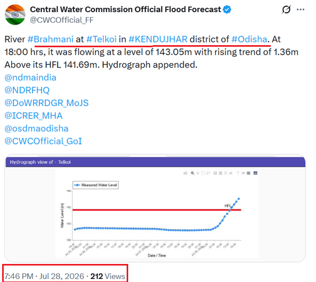Click the tweet timestamp 7:46 PM Jul 28
Viewport: 316px width, 282px height.
tap(44, 276)
